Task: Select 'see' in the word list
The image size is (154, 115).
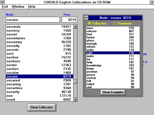Action: pos(39,96)
